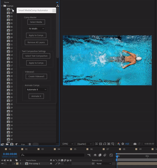Switch to the 05 timeline tab

click(75, 149)
